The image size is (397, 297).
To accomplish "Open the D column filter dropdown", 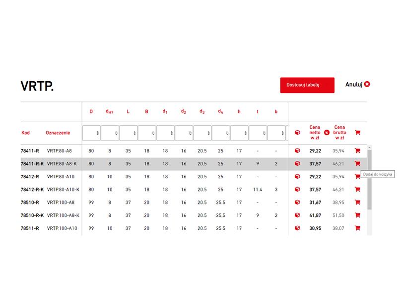I will tap(91, 133).
